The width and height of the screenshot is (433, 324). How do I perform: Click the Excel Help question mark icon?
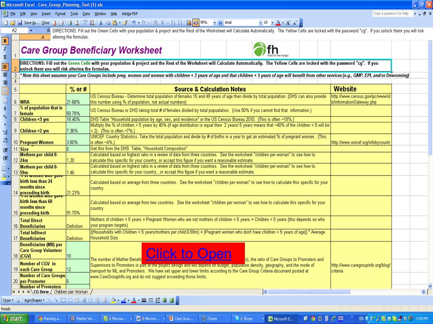tap(221, 22)
